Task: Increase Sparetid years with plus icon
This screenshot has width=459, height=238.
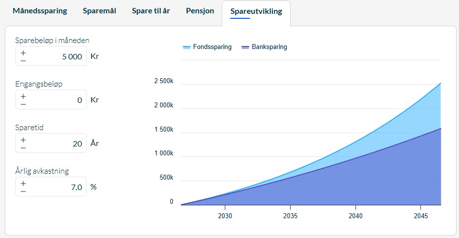Action: coord(23,140)
